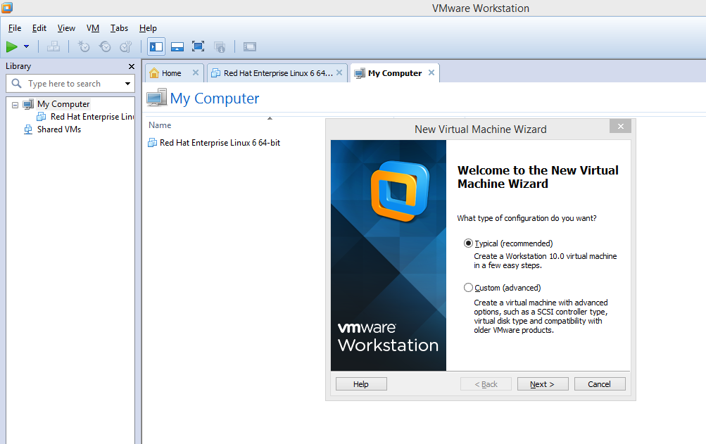Switch to the Red Hat Enterprise Linux tab
The image size is (706, 444).
pos(278,73)
